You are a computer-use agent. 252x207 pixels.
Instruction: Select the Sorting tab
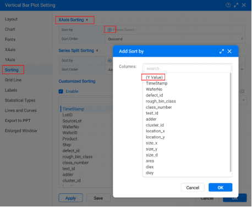coord(12,70)
